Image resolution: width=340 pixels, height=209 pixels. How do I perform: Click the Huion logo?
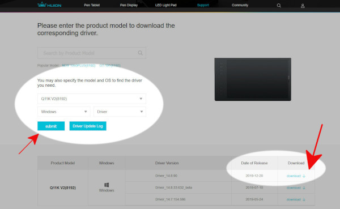pyautogui.click(x=49, y=5)
